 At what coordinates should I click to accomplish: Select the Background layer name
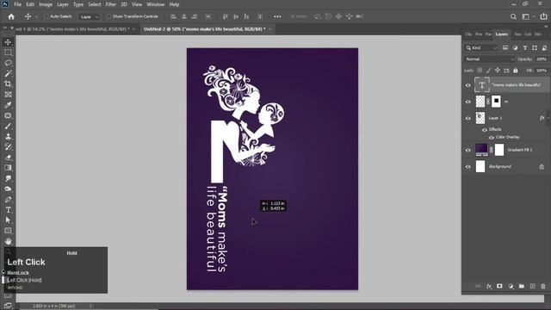click(499, 166)
